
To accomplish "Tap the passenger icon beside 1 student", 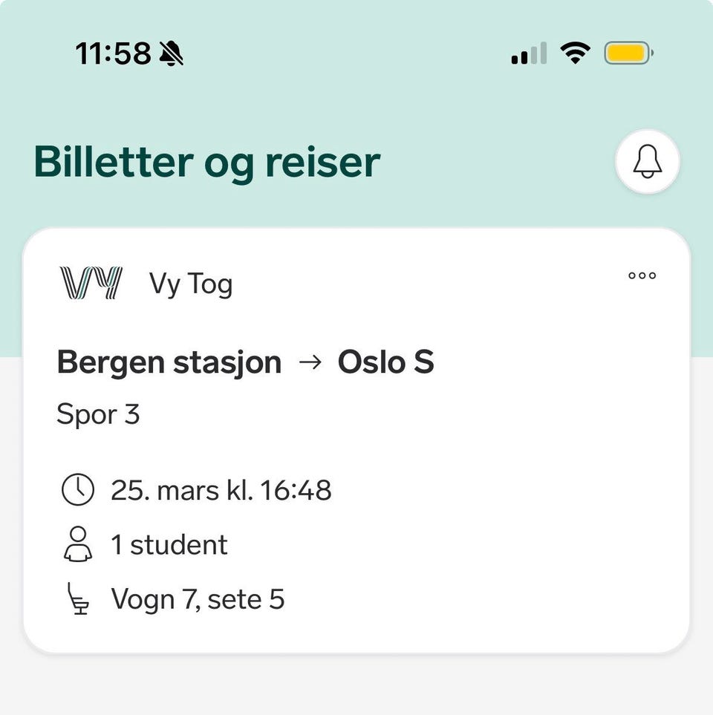I will pyautogui.click(x=78, y=544).
